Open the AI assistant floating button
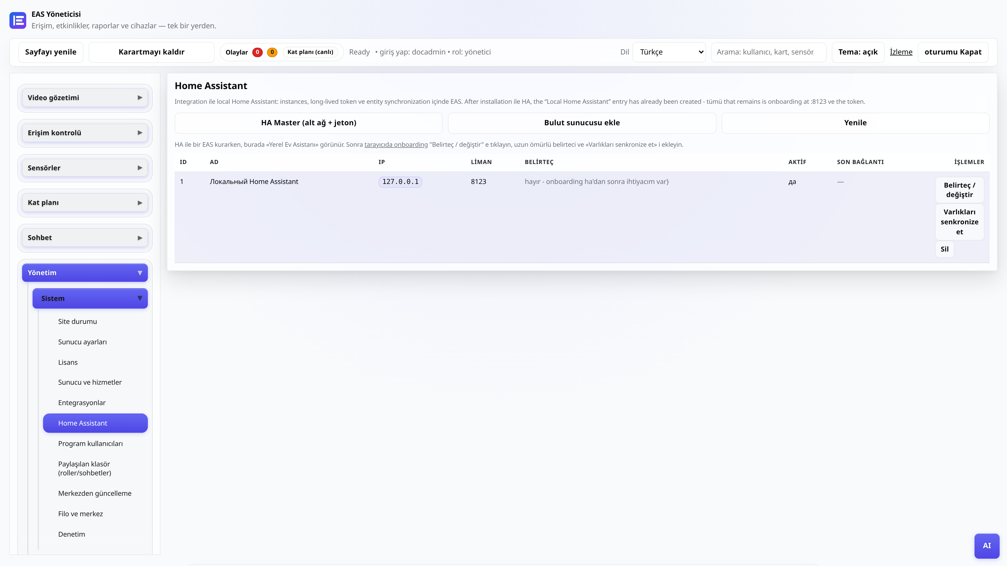Screen dimensions: 1007x566 click(x=987, y=546)
